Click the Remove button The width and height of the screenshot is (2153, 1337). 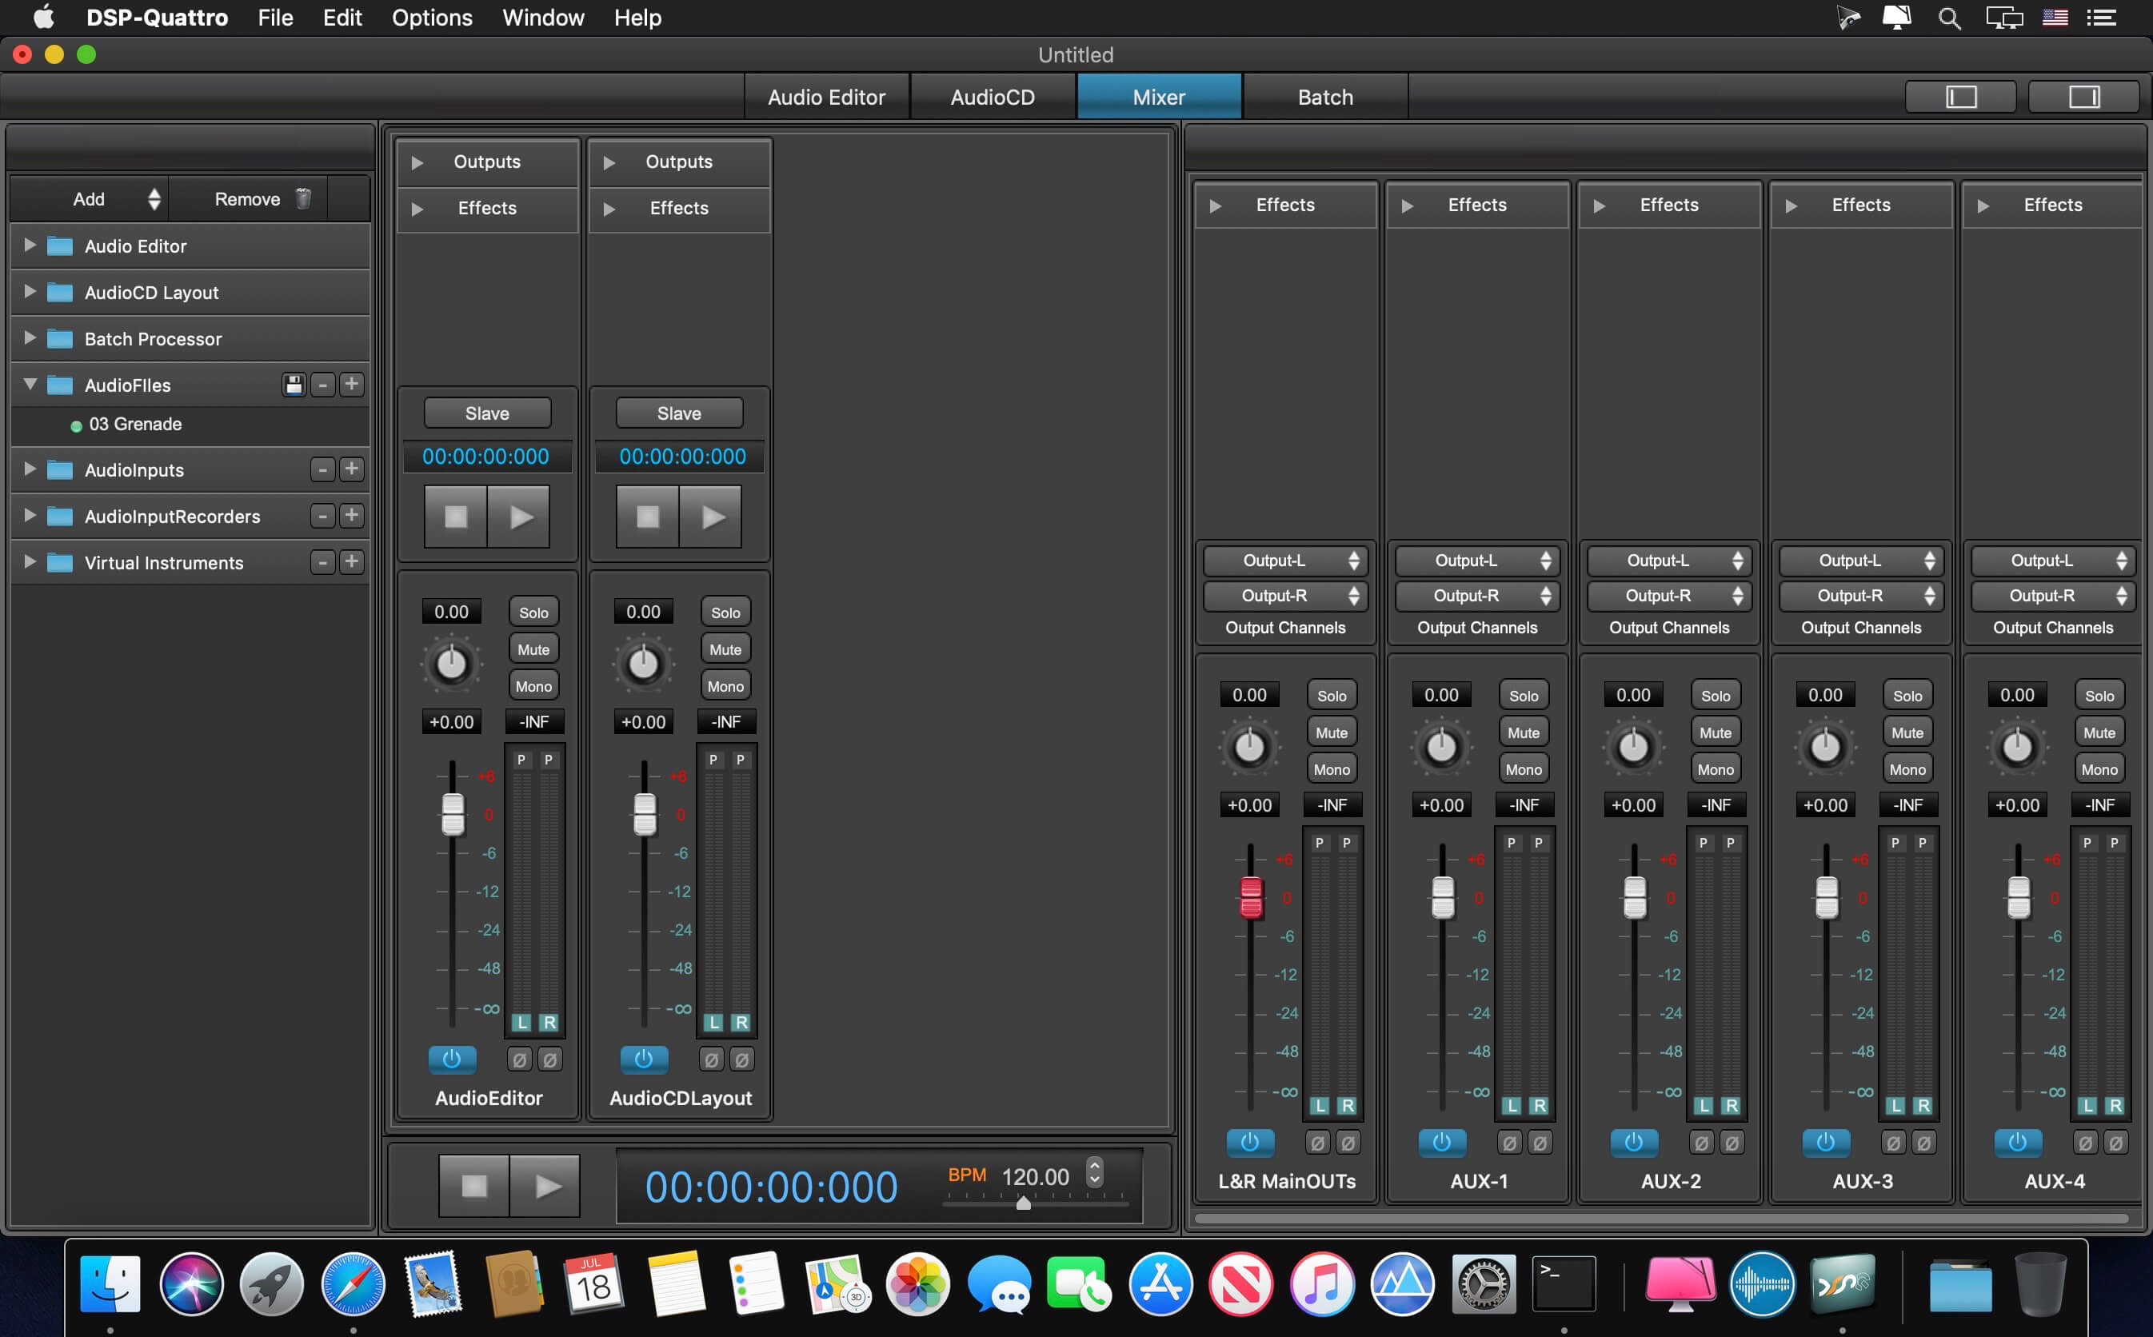[x=248, y=198]
